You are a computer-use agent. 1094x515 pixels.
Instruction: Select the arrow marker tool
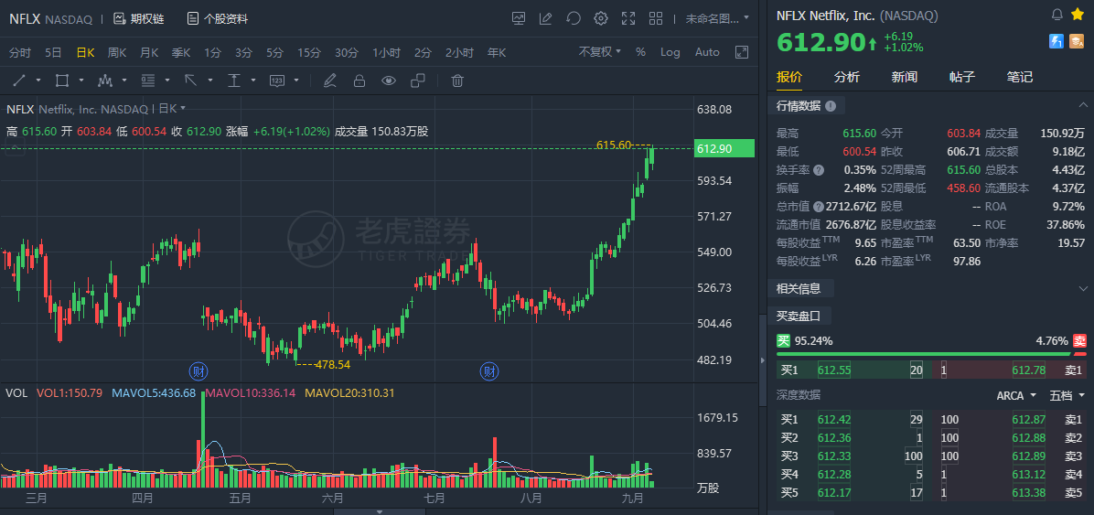pos(190,80)
